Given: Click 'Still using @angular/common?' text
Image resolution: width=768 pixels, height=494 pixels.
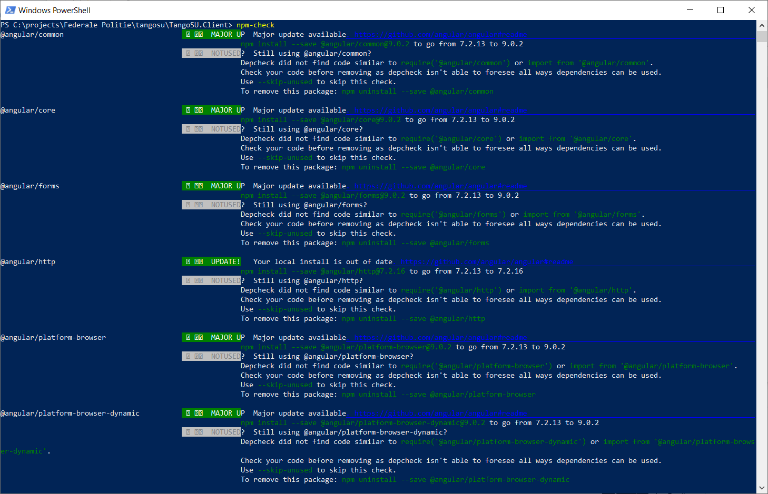Looking at the screenshot, I should (x=312, y=53).
